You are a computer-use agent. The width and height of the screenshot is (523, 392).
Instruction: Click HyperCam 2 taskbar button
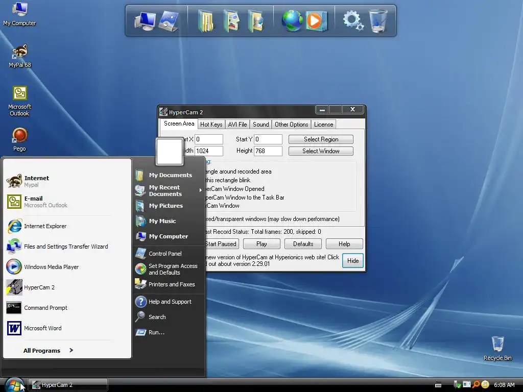pos(68,385)
